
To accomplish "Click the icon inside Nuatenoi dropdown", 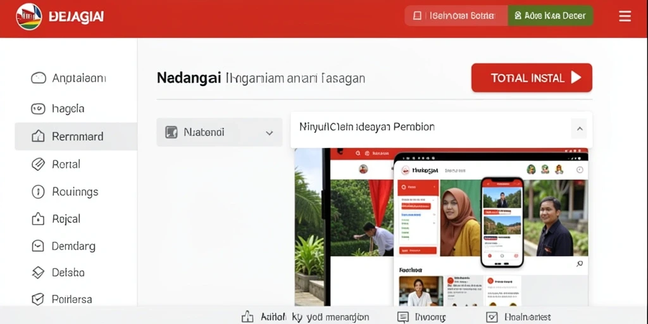I will 171,132.
